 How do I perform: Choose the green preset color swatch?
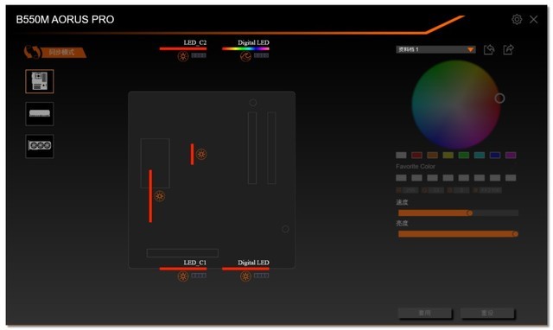(x=464, y=155)
